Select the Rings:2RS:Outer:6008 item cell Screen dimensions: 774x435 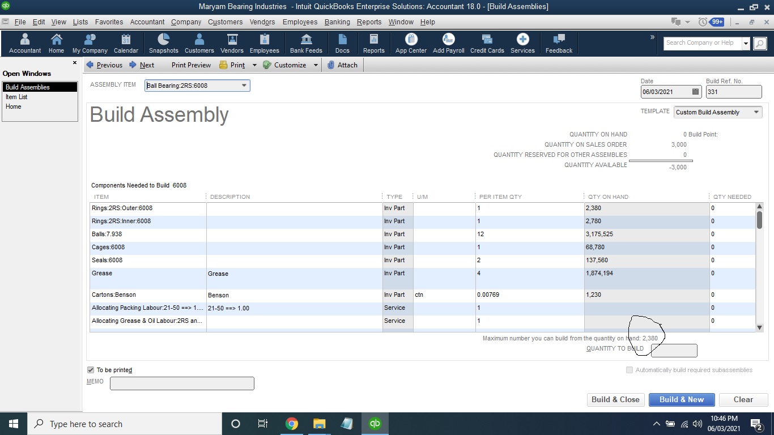[148, 208]
